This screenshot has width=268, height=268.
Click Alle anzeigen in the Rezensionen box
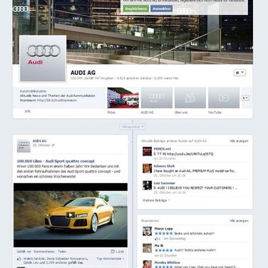(x=239, y=221)
